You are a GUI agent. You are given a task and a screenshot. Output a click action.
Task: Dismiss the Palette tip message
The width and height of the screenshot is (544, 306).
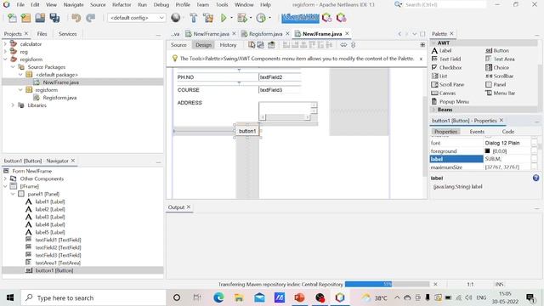[421, 59]
